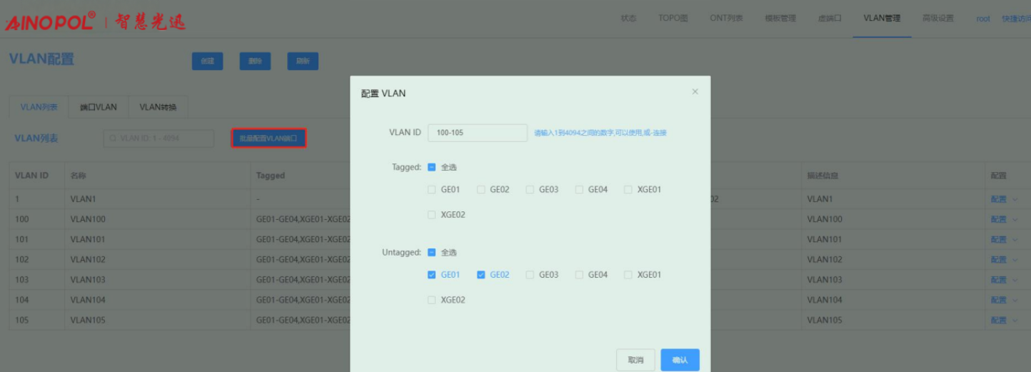Enable Untagged XGE02 checkbox
1031x372 pixels.
point(431,301)
